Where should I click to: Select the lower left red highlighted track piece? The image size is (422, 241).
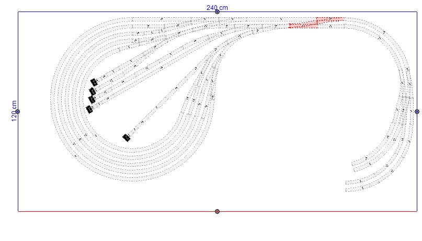[x=303, y=25]
